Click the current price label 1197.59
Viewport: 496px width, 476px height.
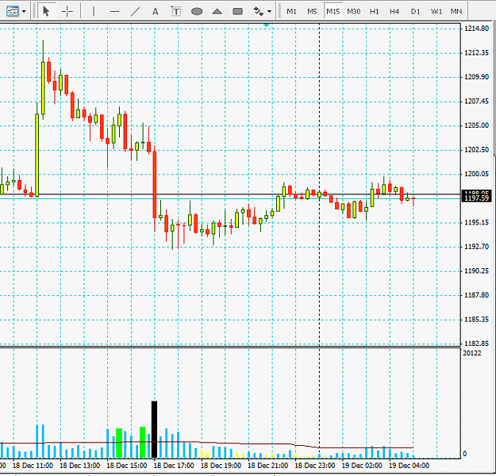tap(477, 198)
